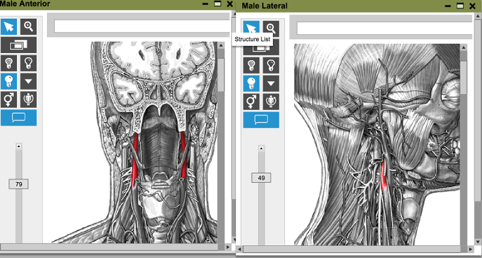Image resolution: width=482 pixels, height=258 pixels.
Task: Open Structure List in the Male Anterior panel
Action: click(x=19, y=45)
